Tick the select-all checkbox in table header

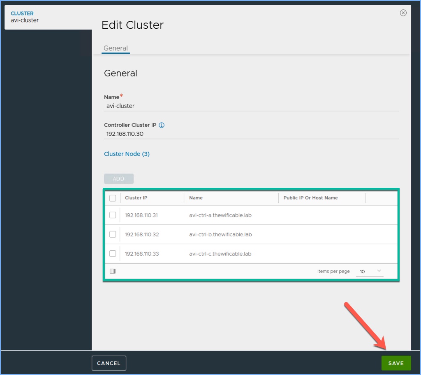[113, 198]
